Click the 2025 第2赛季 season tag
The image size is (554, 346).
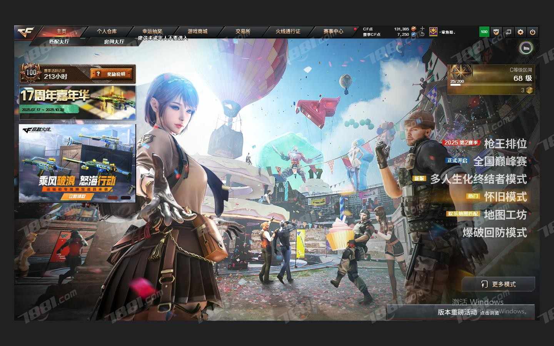coord(461,143)
